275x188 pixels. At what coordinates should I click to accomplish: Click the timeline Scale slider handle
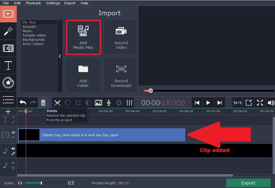coord(41,183)
